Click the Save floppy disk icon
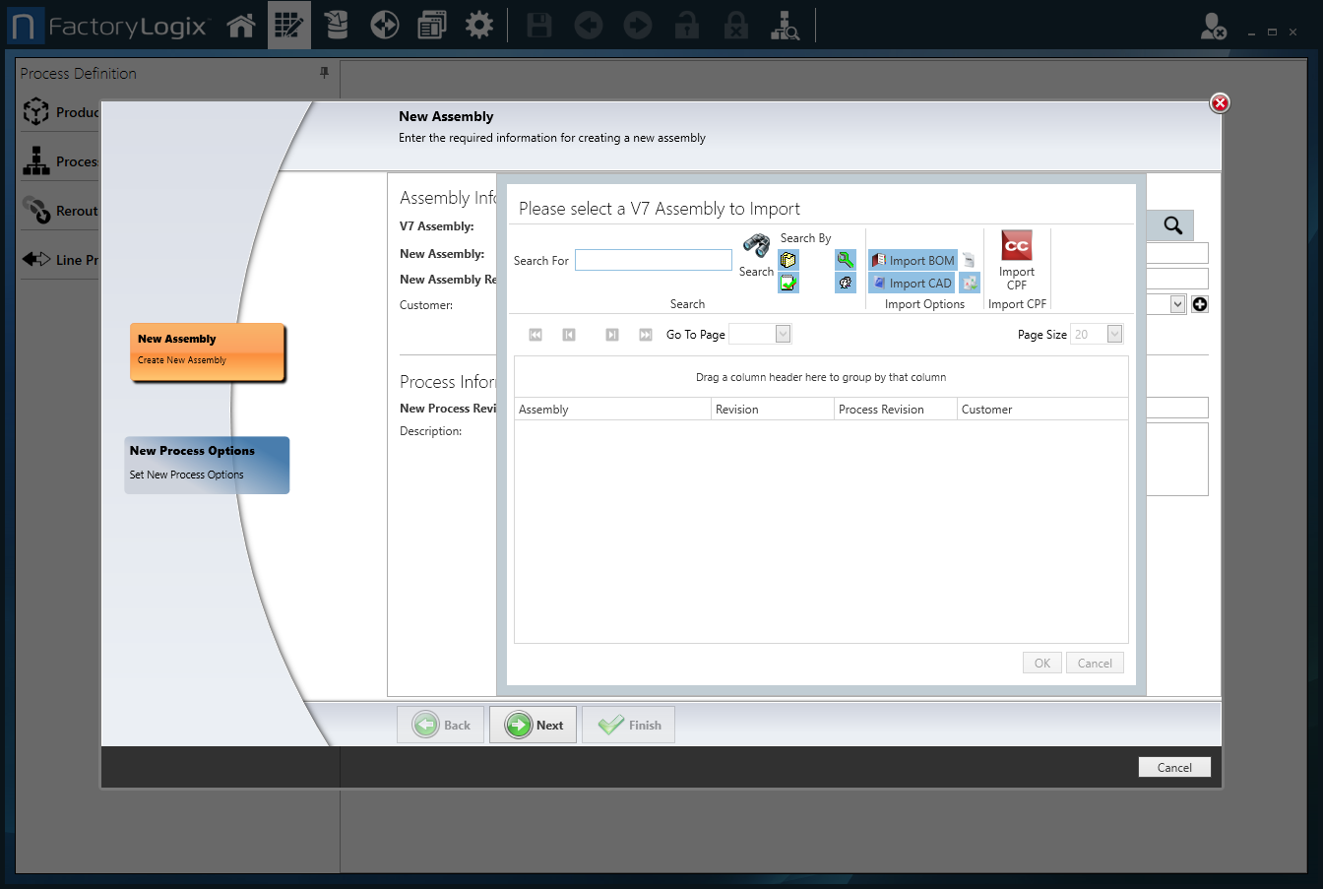1323x889 pixels. (538, 25)
